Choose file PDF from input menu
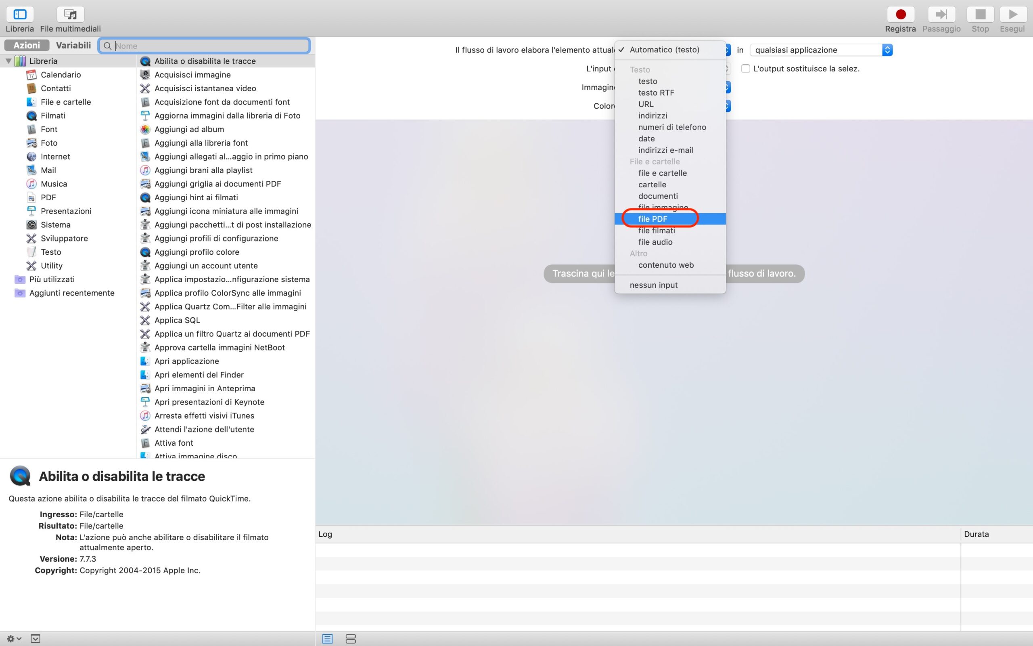The width and height of the screenshot is (1033, 646). (x=652, y=219)
